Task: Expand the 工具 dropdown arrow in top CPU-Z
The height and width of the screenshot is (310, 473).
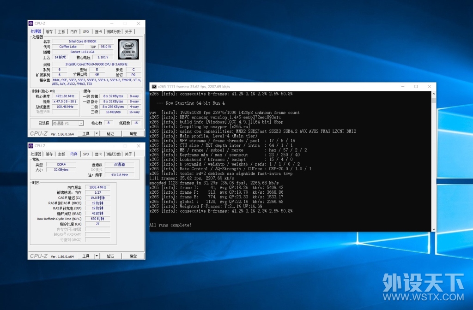Action: [97, 133]
